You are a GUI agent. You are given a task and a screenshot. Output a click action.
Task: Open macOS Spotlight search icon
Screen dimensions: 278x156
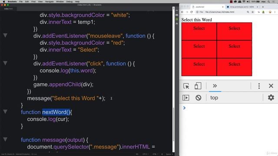tap(269, 2)
